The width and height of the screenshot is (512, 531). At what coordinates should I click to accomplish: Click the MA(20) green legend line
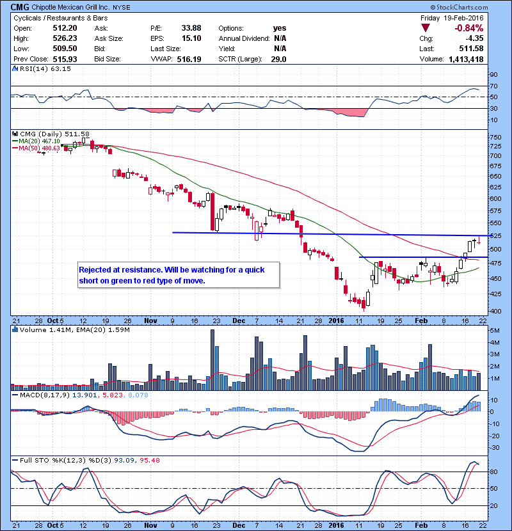point(15,141)
